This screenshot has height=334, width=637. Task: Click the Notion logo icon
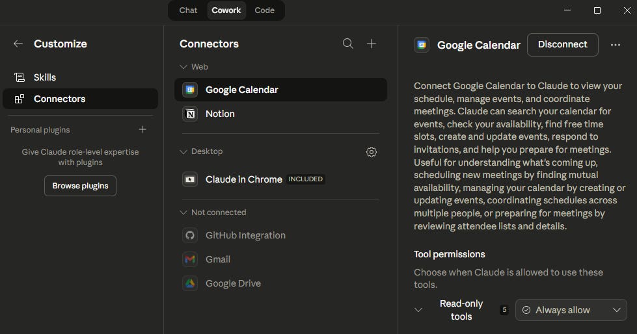coord(190,114)
